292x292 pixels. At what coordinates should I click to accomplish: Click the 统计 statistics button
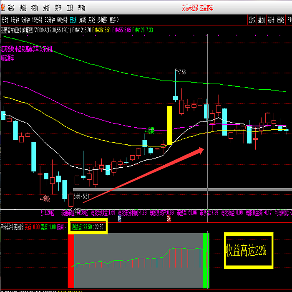[271, 20]
